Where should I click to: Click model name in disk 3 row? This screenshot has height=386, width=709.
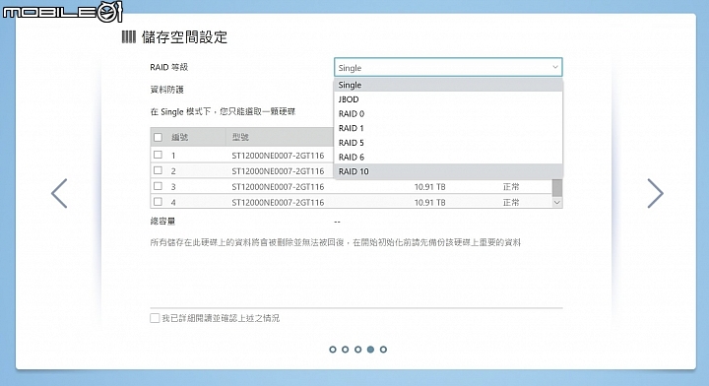coord(278,187)
